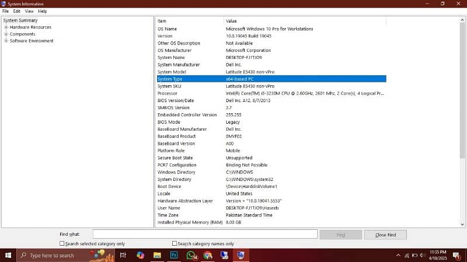Open the notification center icon

point(456,256)
